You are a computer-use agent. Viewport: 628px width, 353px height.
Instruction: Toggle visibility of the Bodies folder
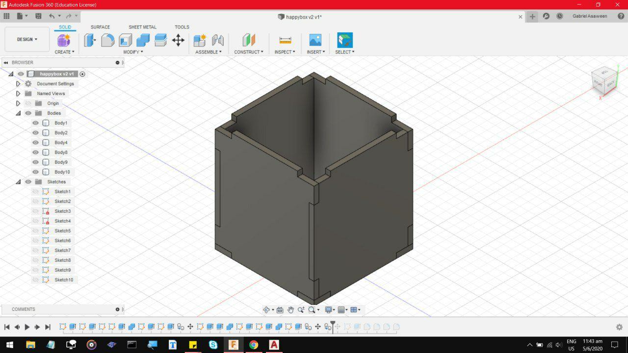(28, 113)
